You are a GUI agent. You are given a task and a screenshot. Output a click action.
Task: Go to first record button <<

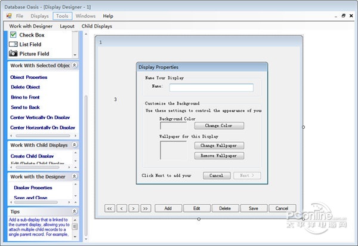110,208
